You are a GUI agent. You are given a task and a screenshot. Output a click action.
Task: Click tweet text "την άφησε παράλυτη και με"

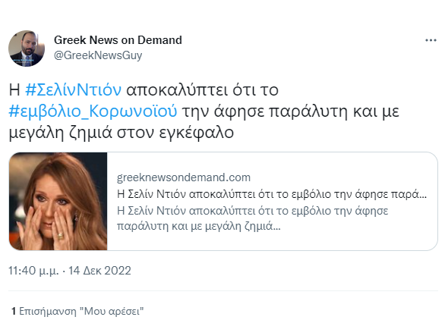[291, 111]
